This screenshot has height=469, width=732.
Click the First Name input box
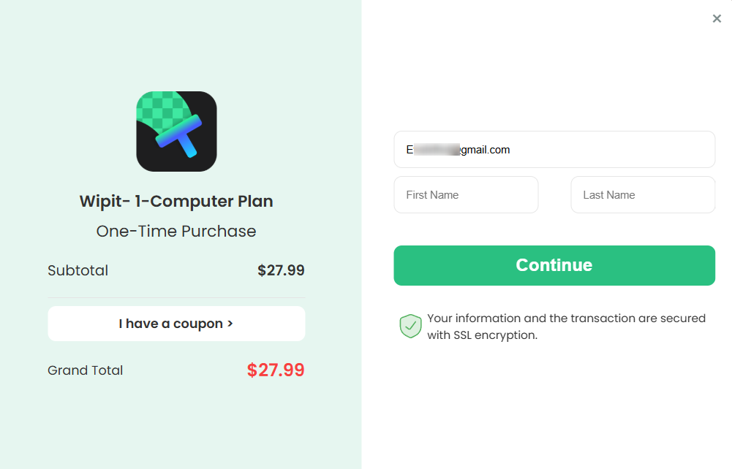(x=466, y=194)
